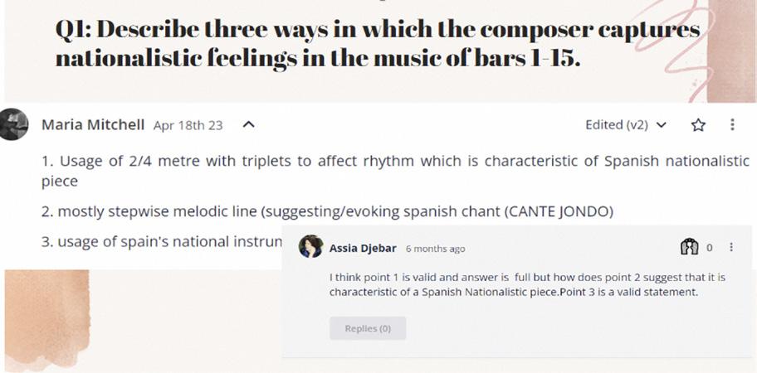Viewport: 757px width, 373px height.
Task: Click the 6 months ago timestamp
Action: tap(435, 249)
